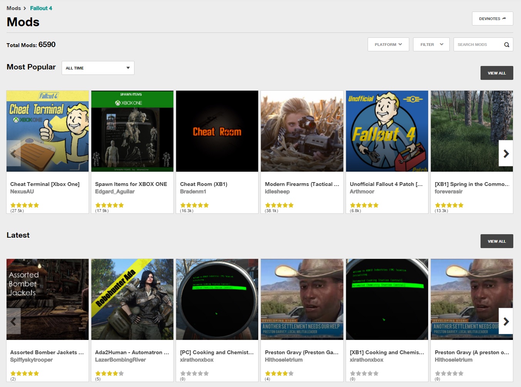Open Unofficial Fallout 4 Patch thumbnail
This screenshot has width=521, height=387.
coord(387,131)
